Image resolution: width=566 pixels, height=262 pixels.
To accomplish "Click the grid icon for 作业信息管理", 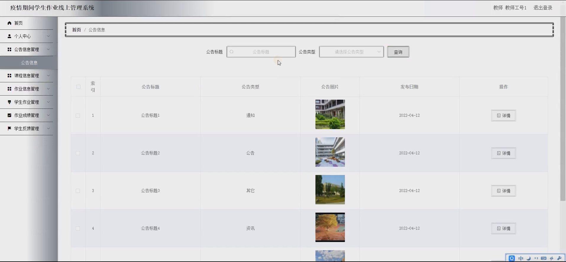I will (x=9, y=89).
